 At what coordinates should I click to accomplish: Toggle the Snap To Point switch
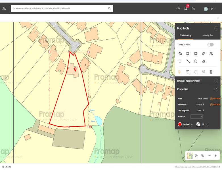click(210, 44)
